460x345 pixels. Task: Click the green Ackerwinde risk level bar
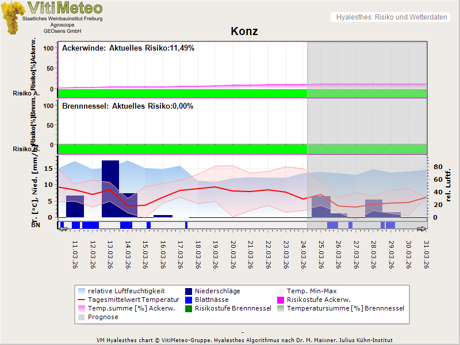click(x=183, y=93)
